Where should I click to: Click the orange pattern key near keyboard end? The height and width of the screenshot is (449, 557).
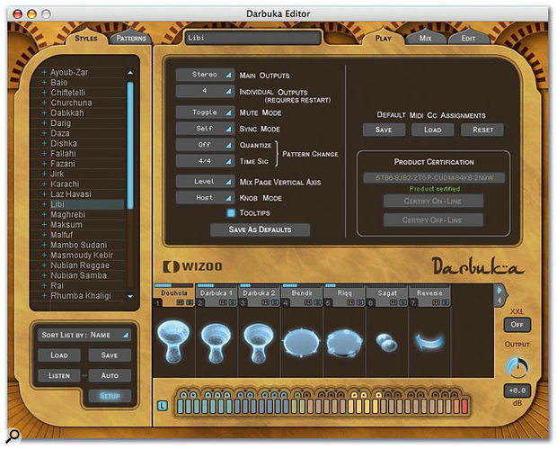456,406
